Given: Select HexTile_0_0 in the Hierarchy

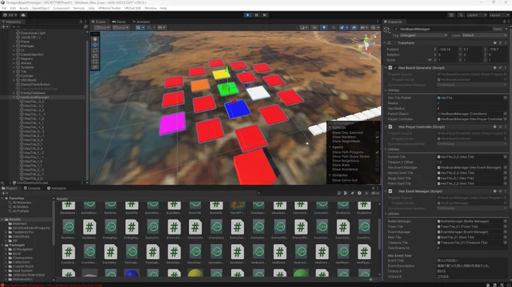Looking at the screenshot, I should pos(33,140).
